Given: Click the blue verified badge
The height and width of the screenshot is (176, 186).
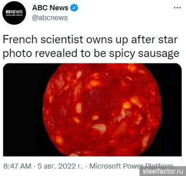Looking at the screenshot, I should pos(74,8).
